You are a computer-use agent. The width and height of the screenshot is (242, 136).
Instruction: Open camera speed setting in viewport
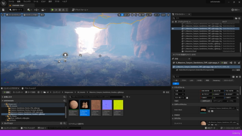(x=163, y=15)
